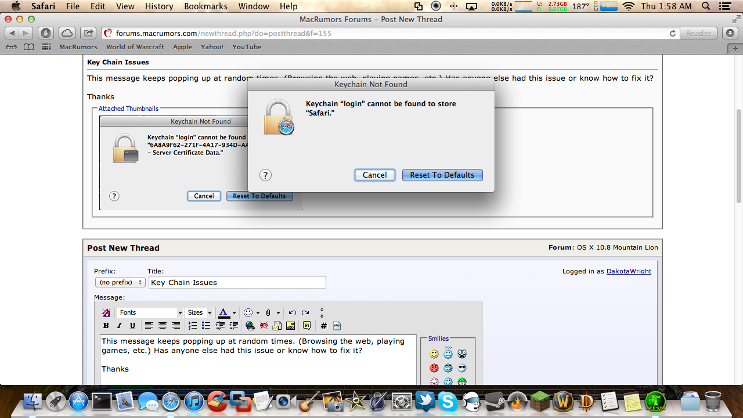Decrease indent in message editor
The image size is (743, 418).
tap(220, 326)
